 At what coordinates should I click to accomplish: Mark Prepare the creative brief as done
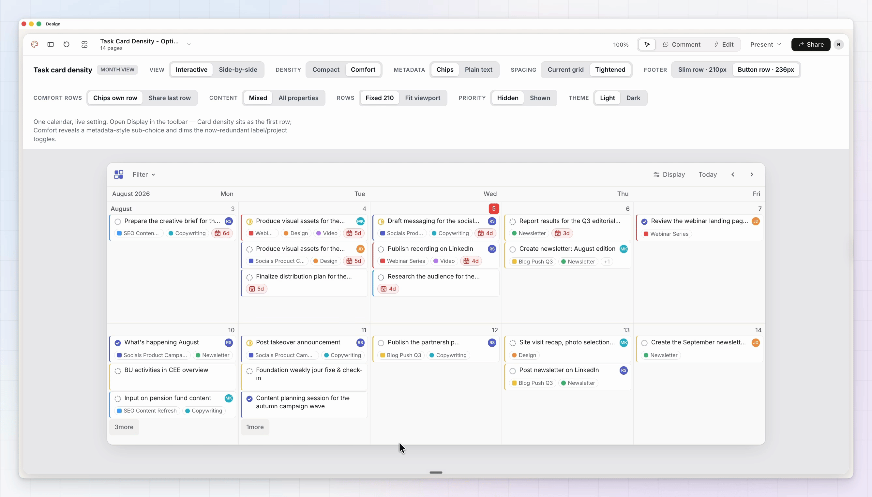tap(118, 222)
